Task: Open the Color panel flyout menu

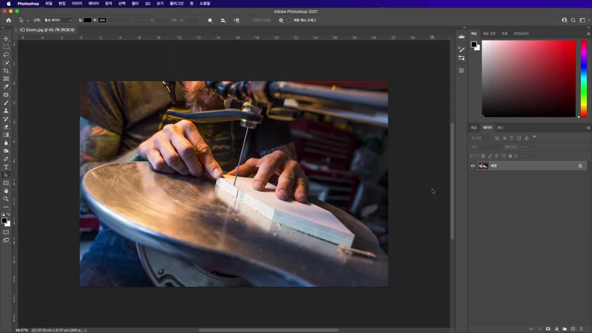Action: point(588,34)
